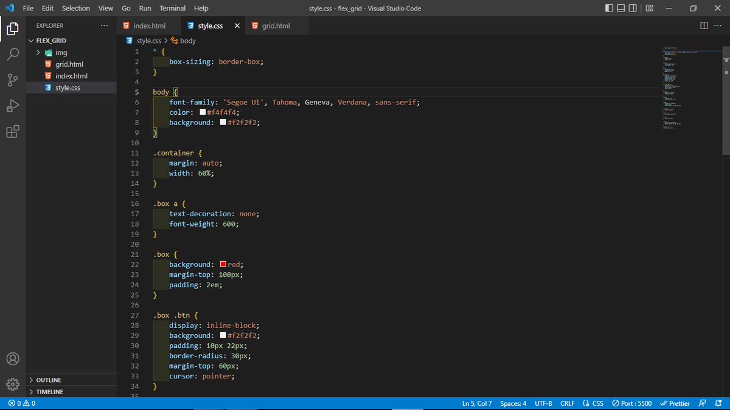
Task: Click style.css file icon in breadcrumb
Action: 129,41
